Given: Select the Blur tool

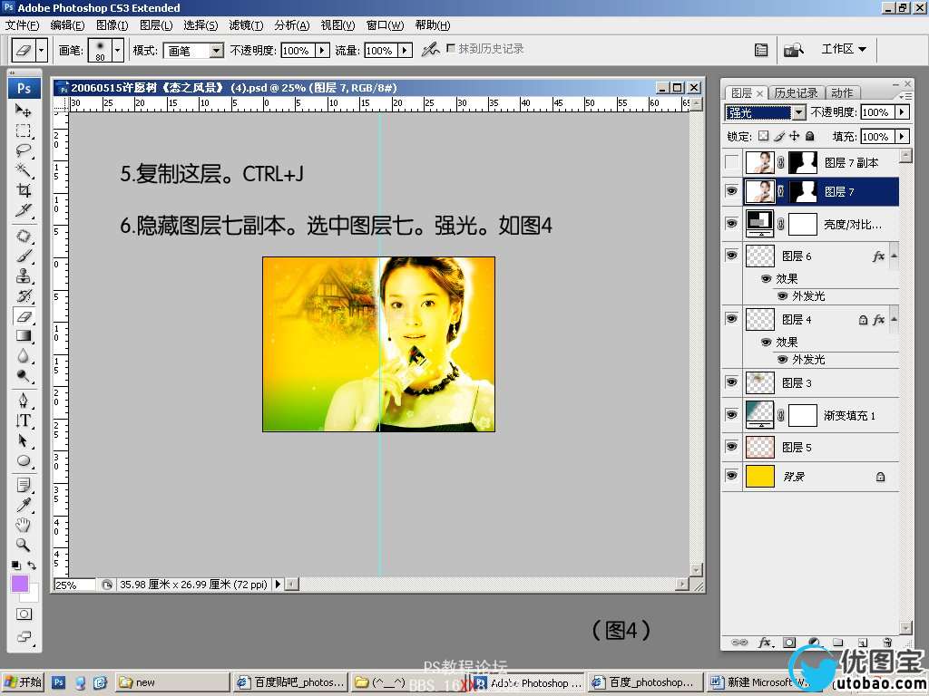Looking at the screenshot, I should 23,355.
